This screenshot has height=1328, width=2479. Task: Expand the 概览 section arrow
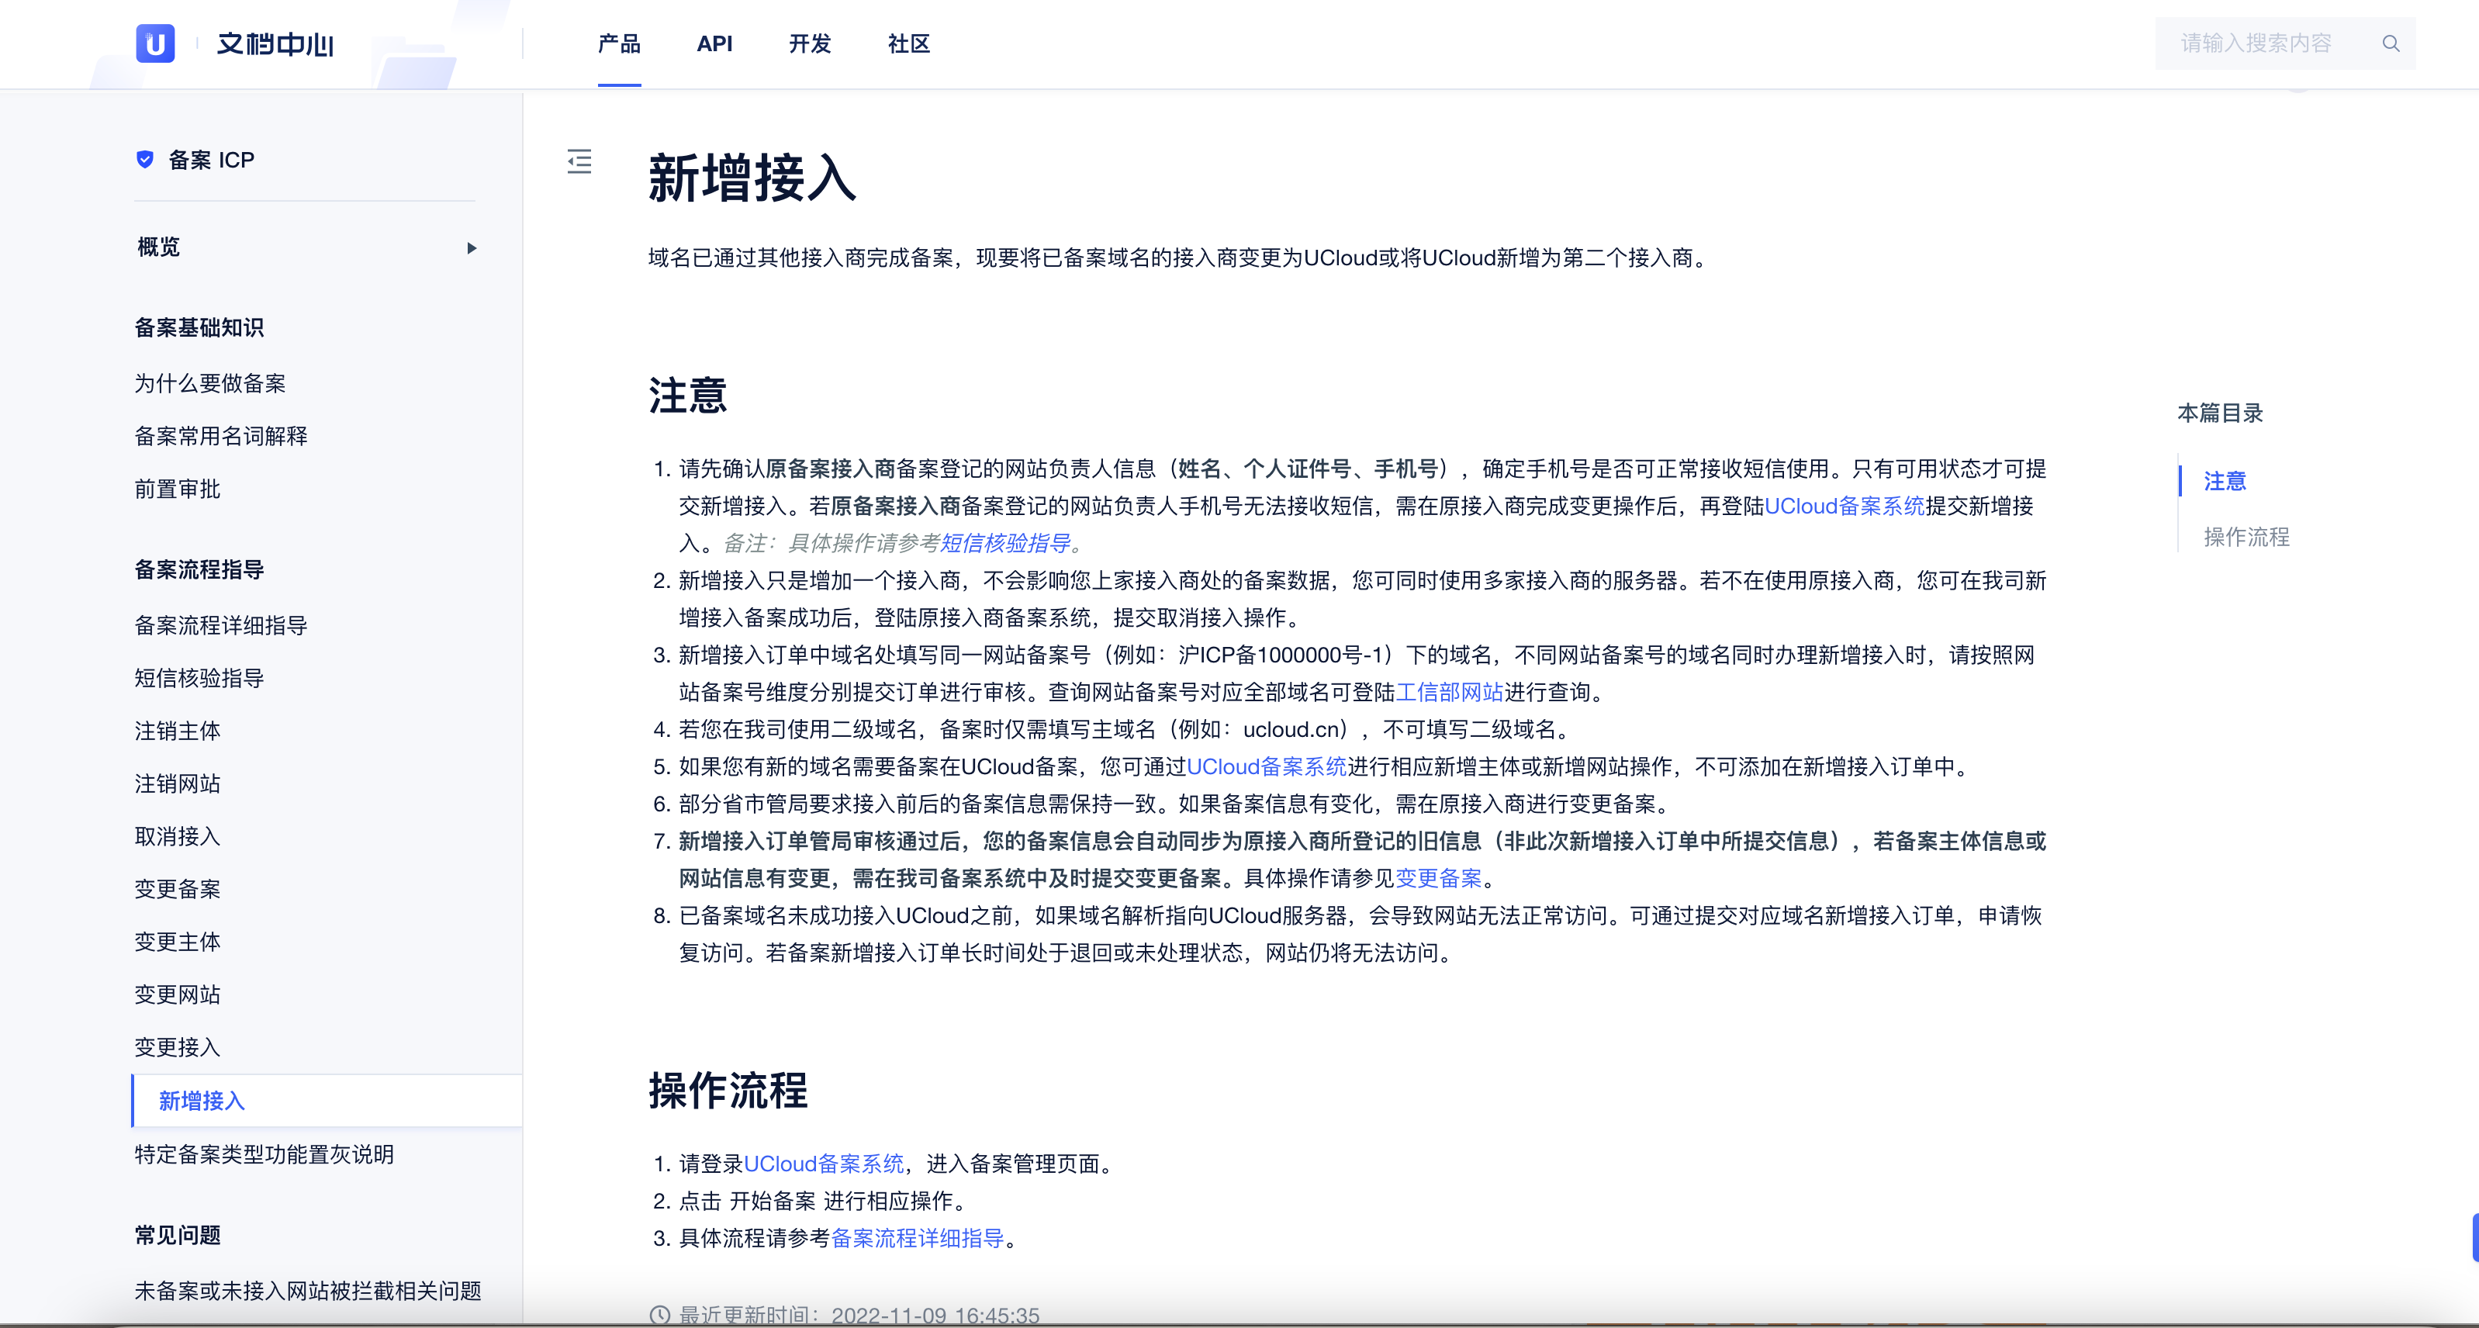pyautogui.click(x=472, y=248)
